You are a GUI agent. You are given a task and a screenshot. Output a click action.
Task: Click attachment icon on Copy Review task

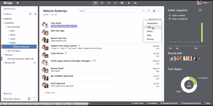[x=66, y=53]
